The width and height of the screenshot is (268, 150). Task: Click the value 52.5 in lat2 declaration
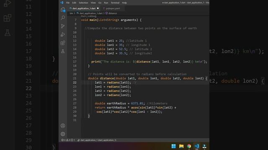[122, 49]
